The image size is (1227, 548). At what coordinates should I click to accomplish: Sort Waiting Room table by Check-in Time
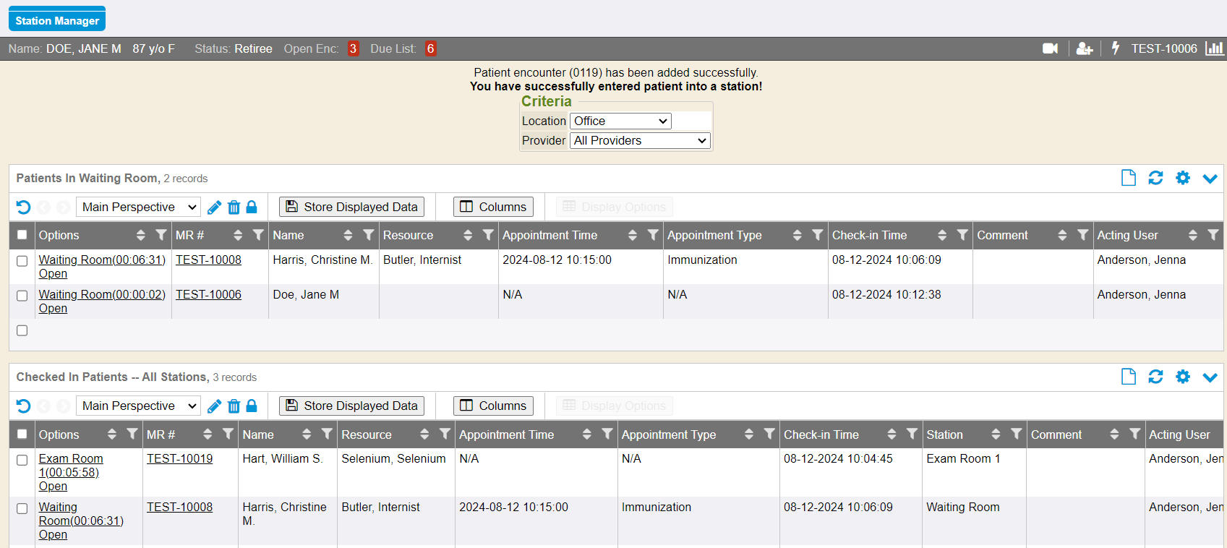pos(941,235)
